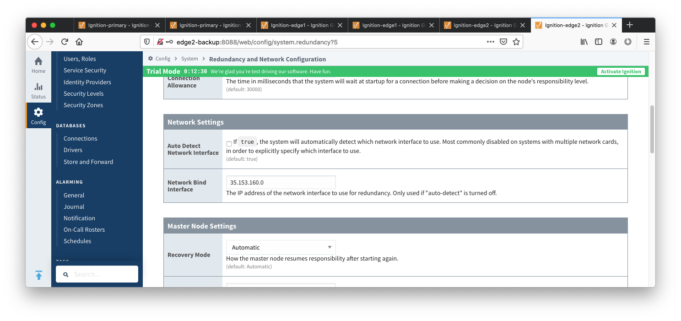This screenshot has width=681, height=321.
Task: Click the extension icon beside the account icon
Action: 628,42
